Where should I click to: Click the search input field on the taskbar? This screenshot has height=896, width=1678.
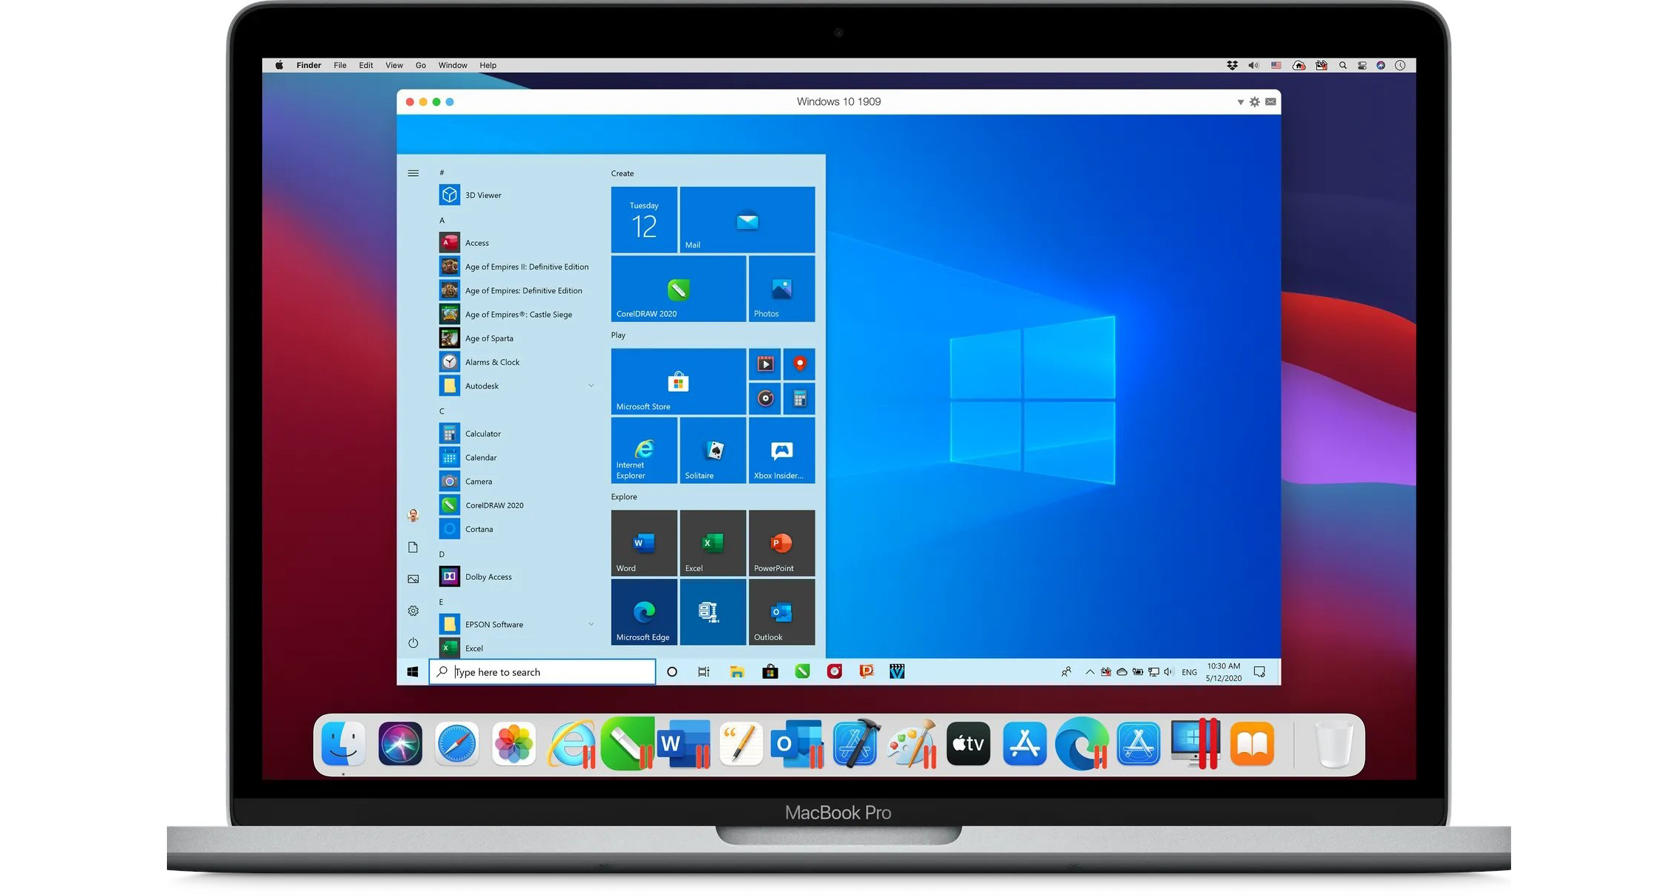[x=541, y=671]
